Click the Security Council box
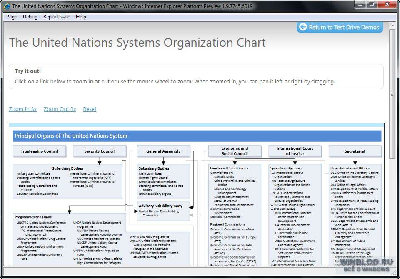 pyautogui.click(x=100, y=151)
